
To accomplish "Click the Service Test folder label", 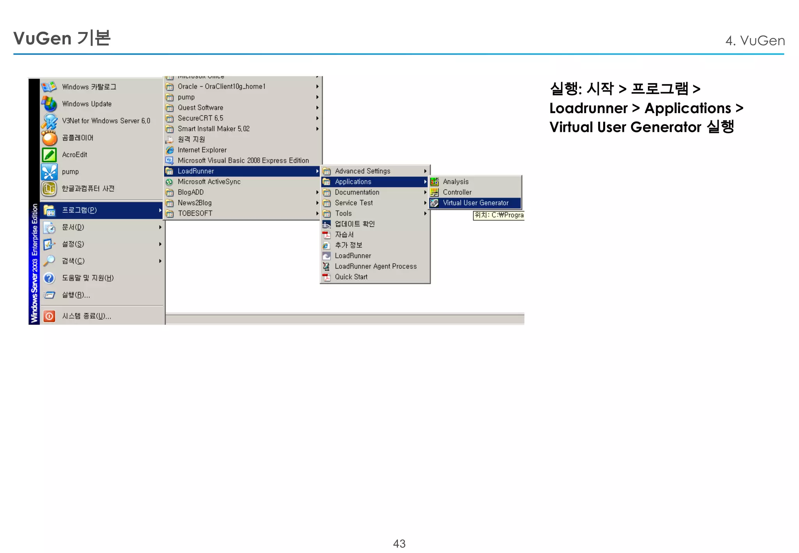I will (x=354, y=203).
